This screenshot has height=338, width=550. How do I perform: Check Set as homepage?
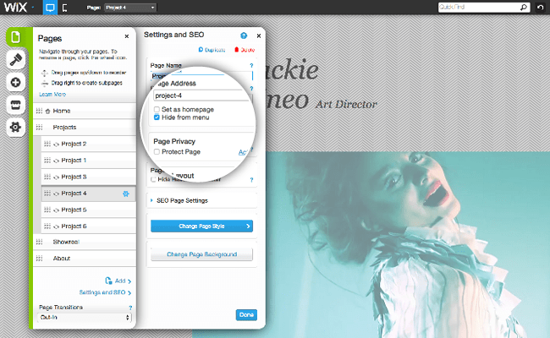pos(157,109)
